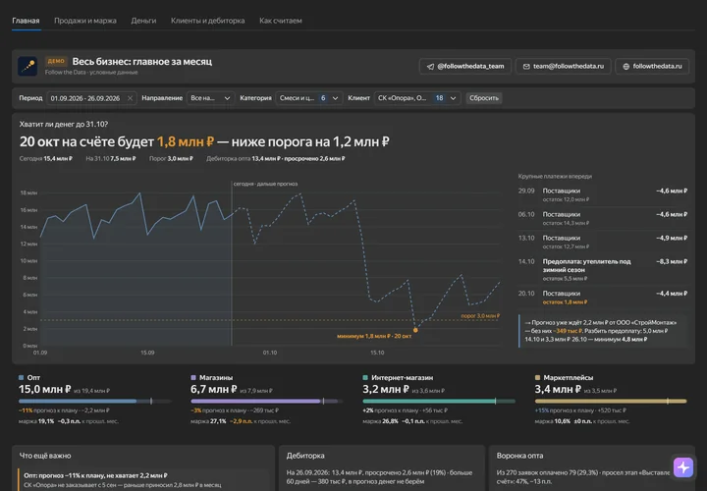
Task: Click the Follow the Data logo icon
Action: pos(27,66)
